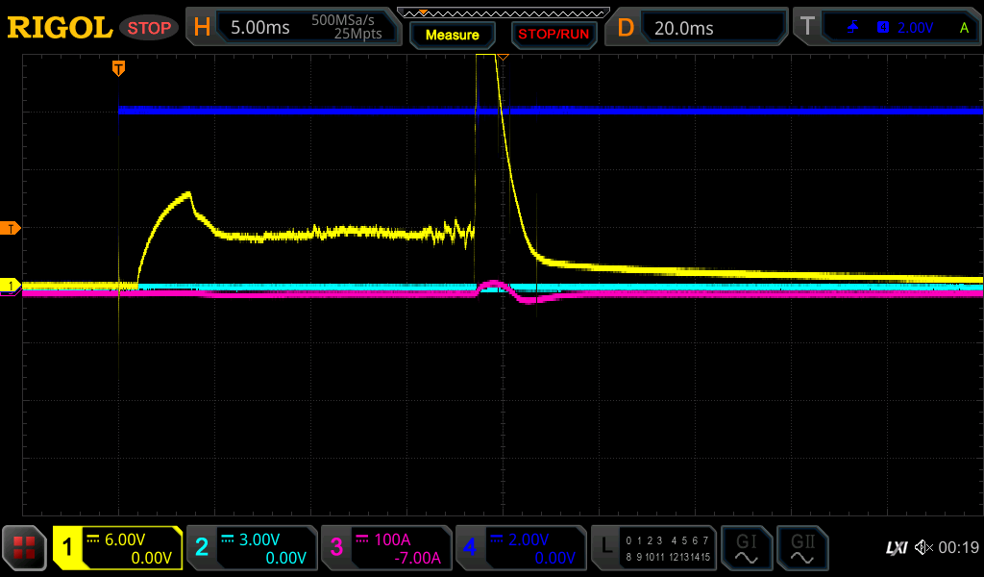Select the orange trigger level marker on left edge

pyautogui.click(x=12, y=228)
